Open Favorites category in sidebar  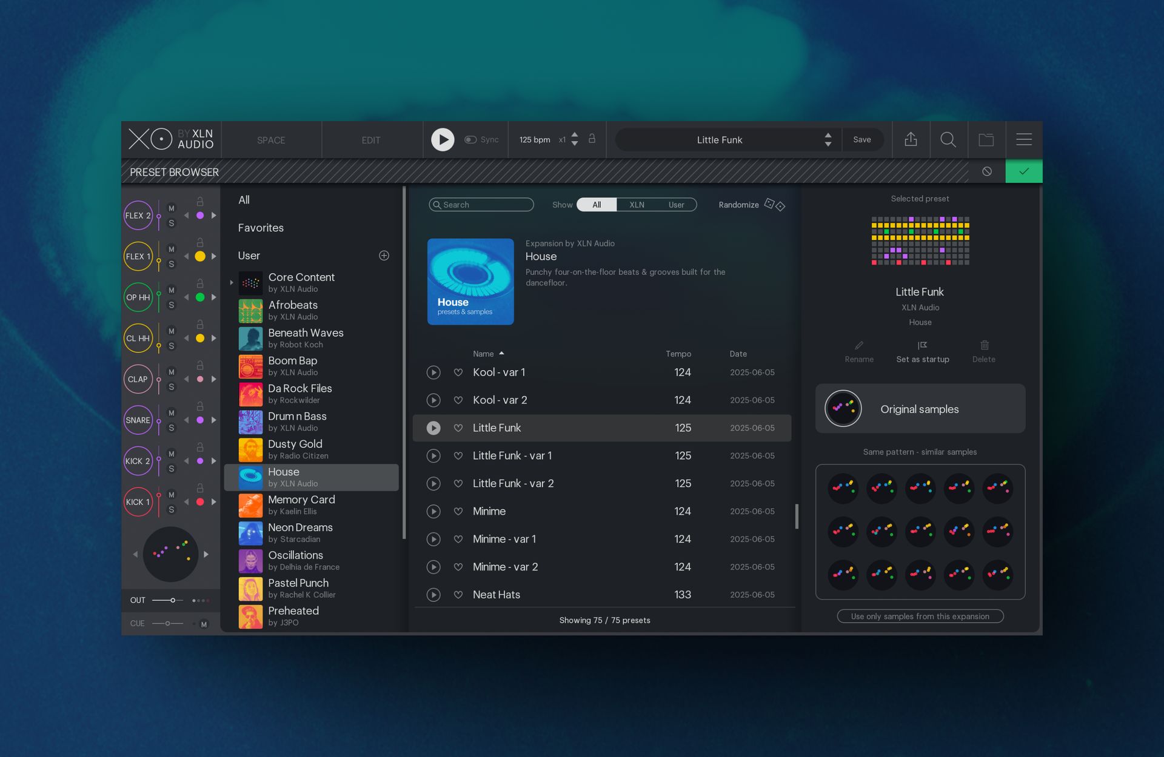pyautogui.click(x=261, y=228)
